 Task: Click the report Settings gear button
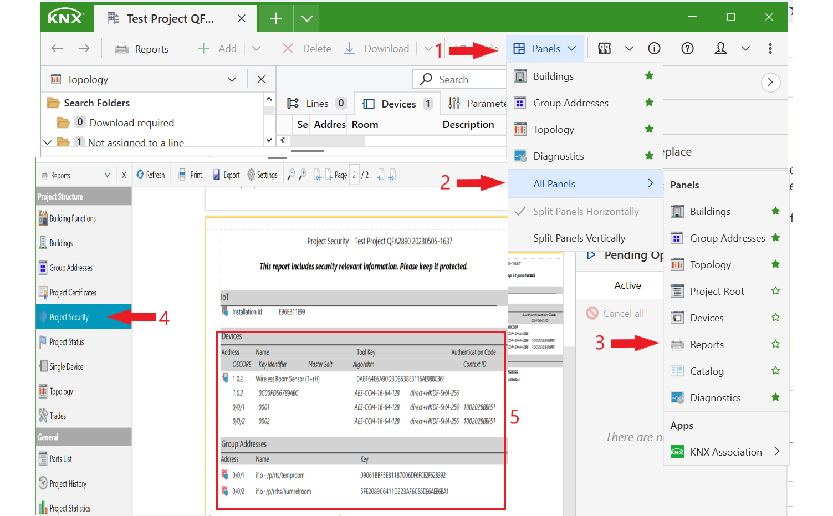262,175
